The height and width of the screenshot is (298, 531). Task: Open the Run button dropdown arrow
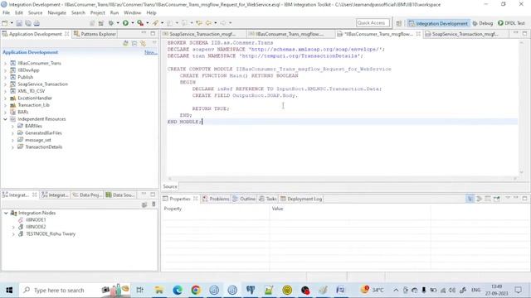[133, 23]
